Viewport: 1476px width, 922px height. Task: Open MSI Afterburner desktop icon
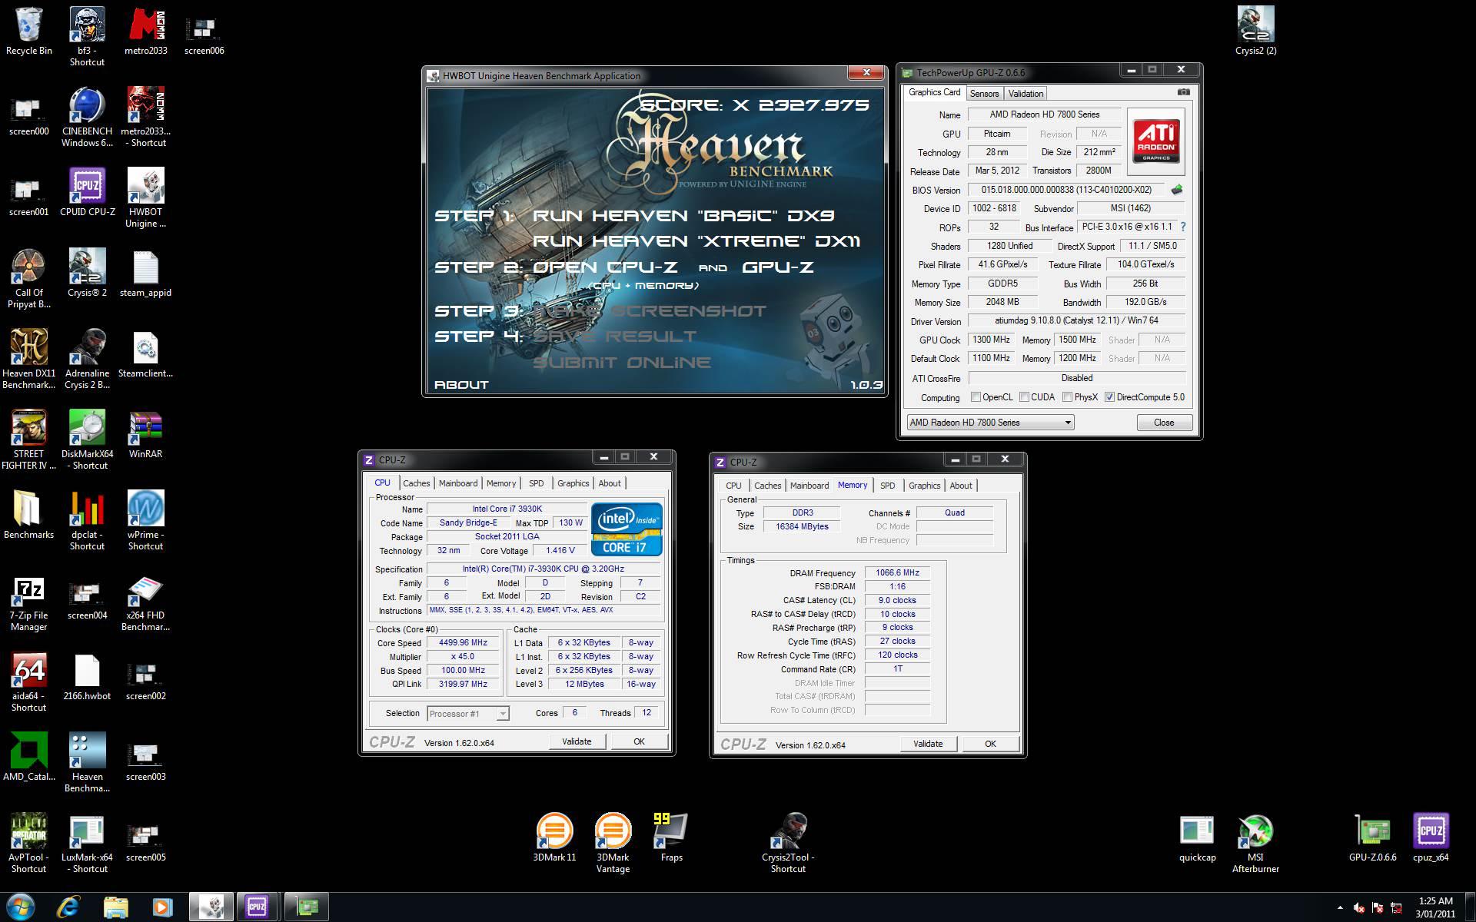click(1255, 843)
